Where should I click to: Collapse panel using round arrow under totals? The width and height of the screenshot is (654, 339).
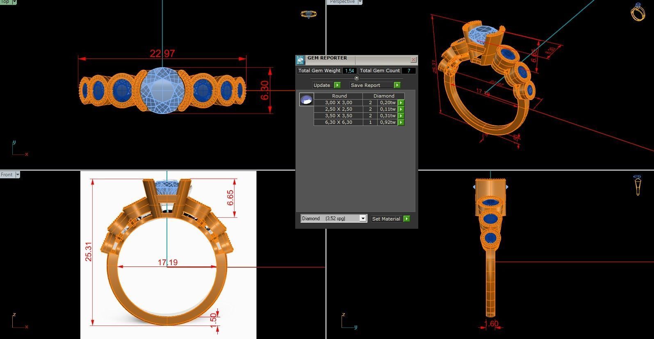tap(356, 78)
